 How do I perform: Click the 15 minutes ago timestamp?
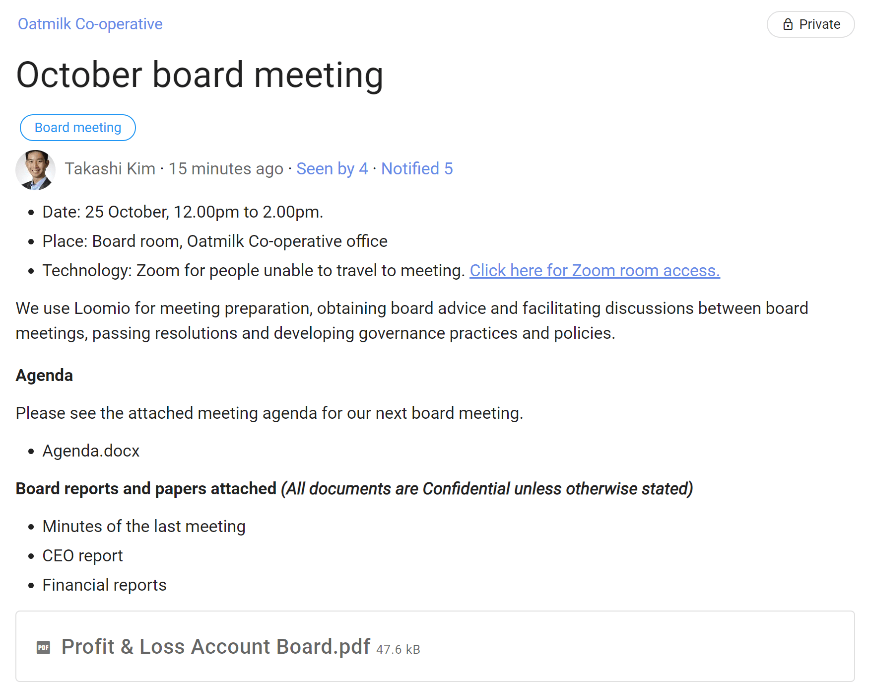(x=226, y=169)
